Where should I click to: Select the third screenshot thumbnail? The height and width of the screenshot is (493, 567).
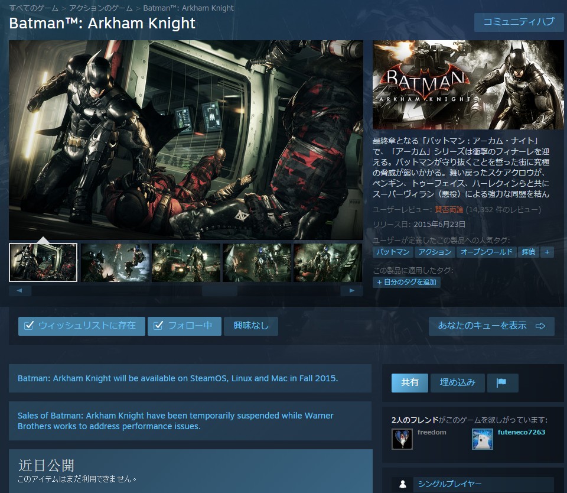pyautogui.click(x=186, y=262)
